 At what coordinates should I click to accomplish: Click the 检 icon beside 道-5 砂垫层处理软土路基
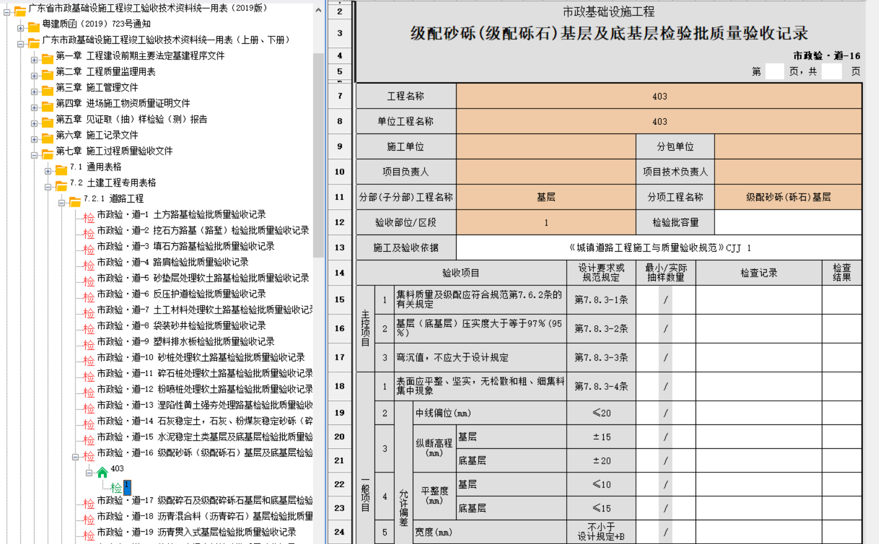pos(88,281)
